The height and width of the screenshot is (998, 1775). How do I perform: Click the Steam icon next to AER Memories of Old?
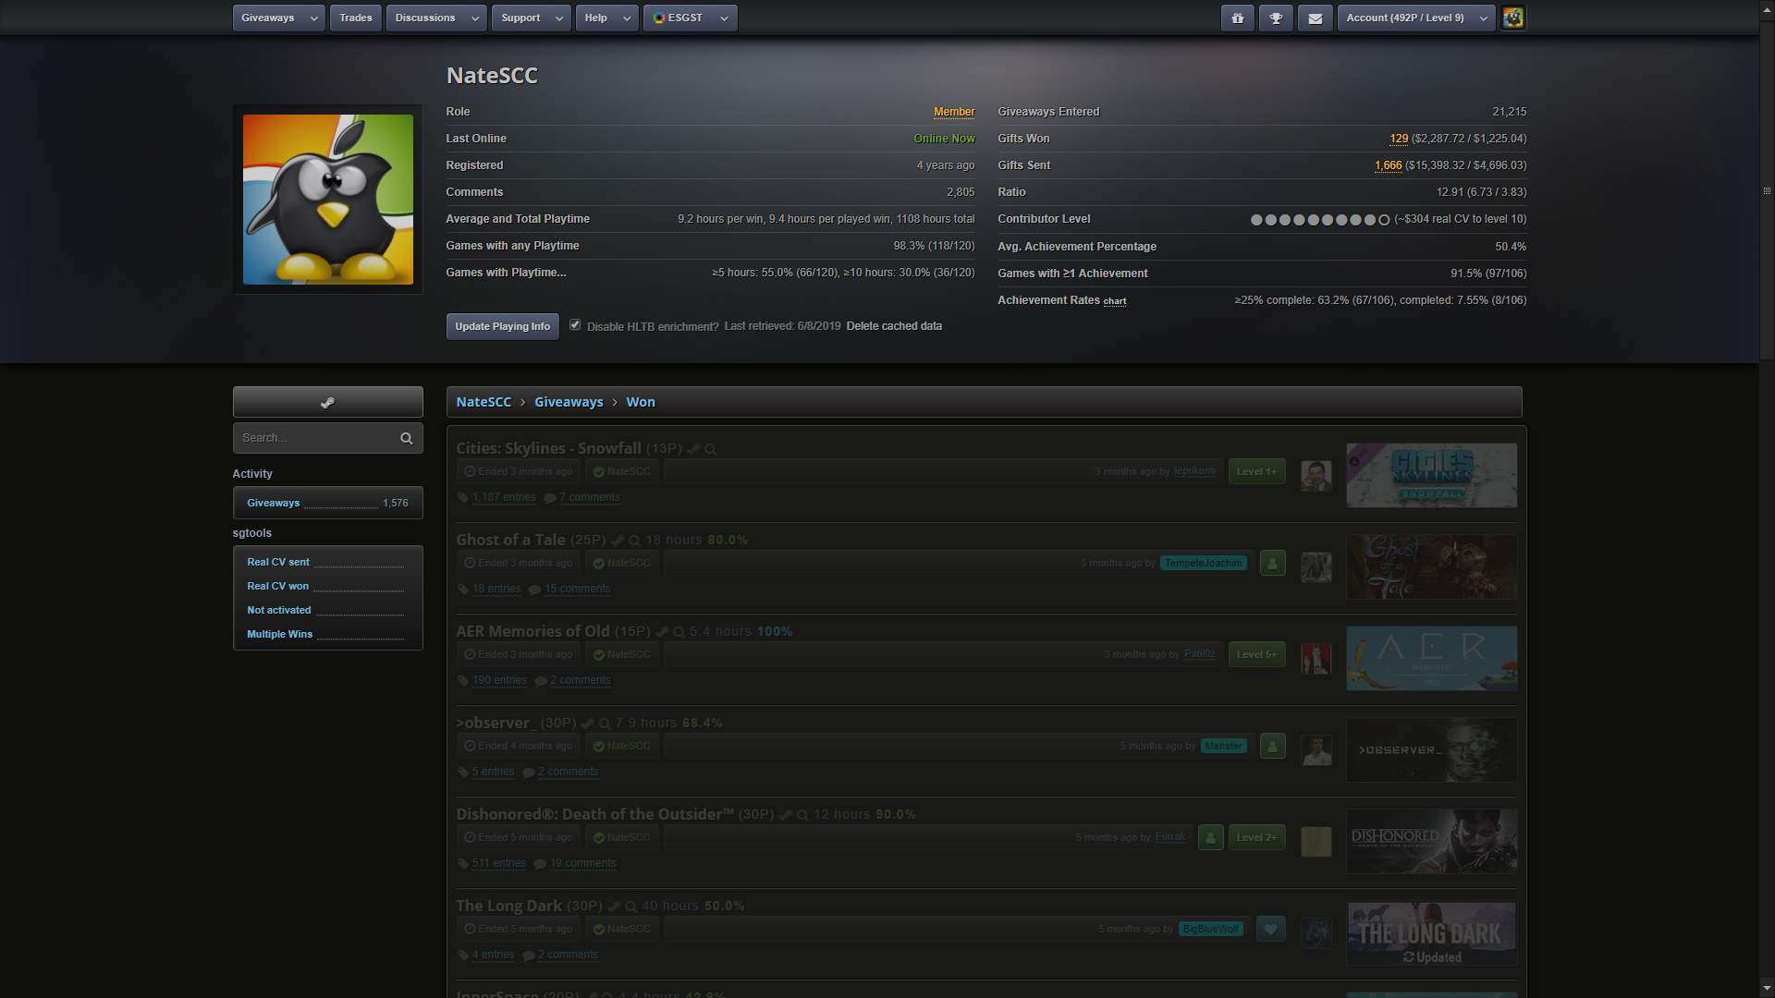click(x=662, y=632)
